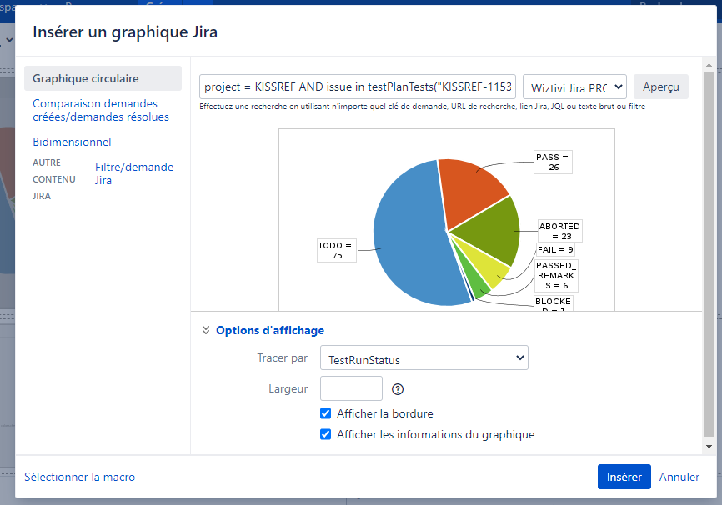The width and height of the screenshot is (722, 505).
Task: Collapse the Options d'affichage section
Action: click(205, 329)
